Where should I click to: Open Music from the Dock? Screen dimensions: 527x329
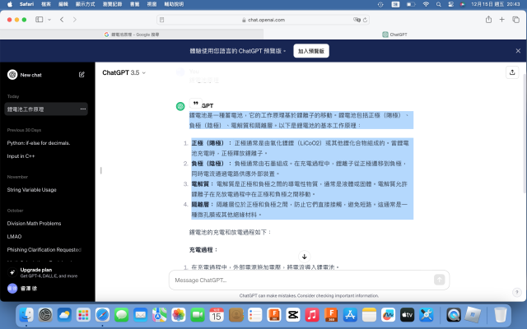(x=312, y=315)
